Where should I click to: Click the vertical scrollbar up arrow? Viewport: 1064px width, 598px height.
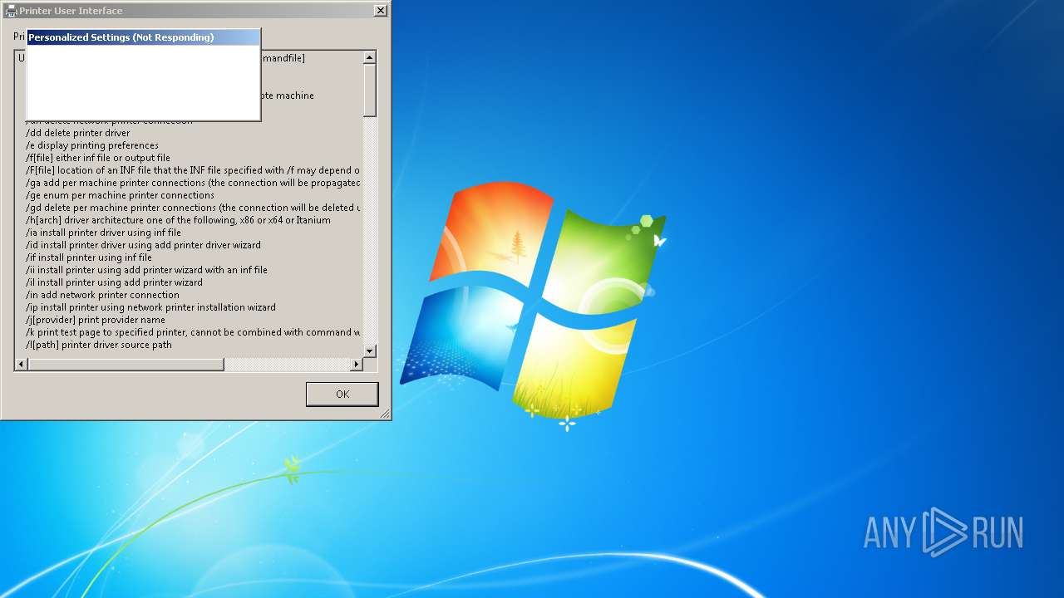tap(370, 57)
